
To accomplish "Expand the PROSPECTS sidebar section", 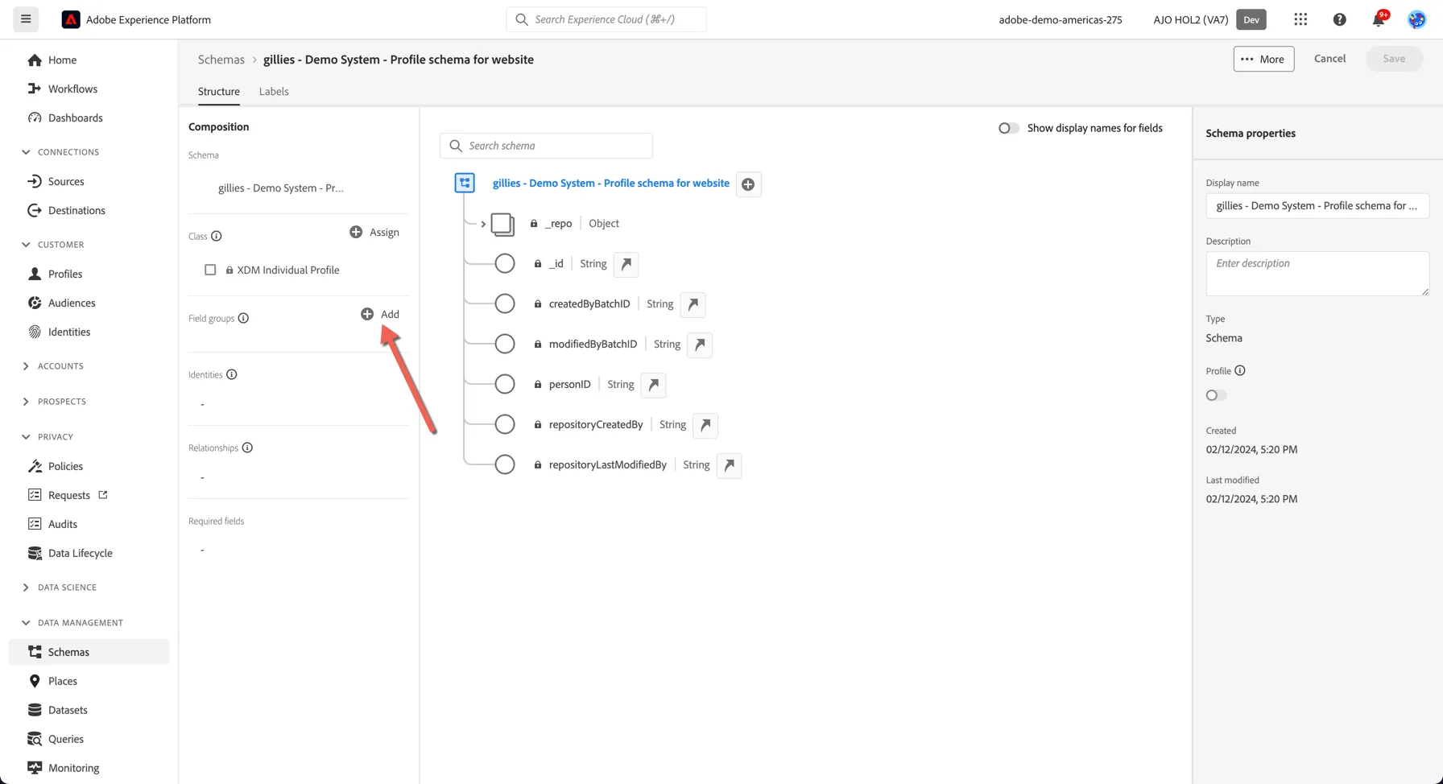I will (26, 402).
